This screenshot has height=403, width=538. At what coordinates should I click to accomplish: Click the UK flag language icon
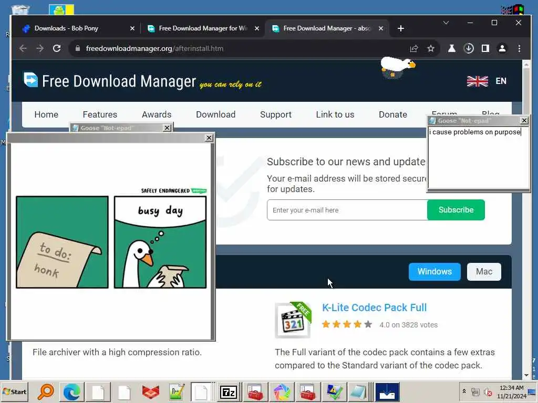click(477, 81)
